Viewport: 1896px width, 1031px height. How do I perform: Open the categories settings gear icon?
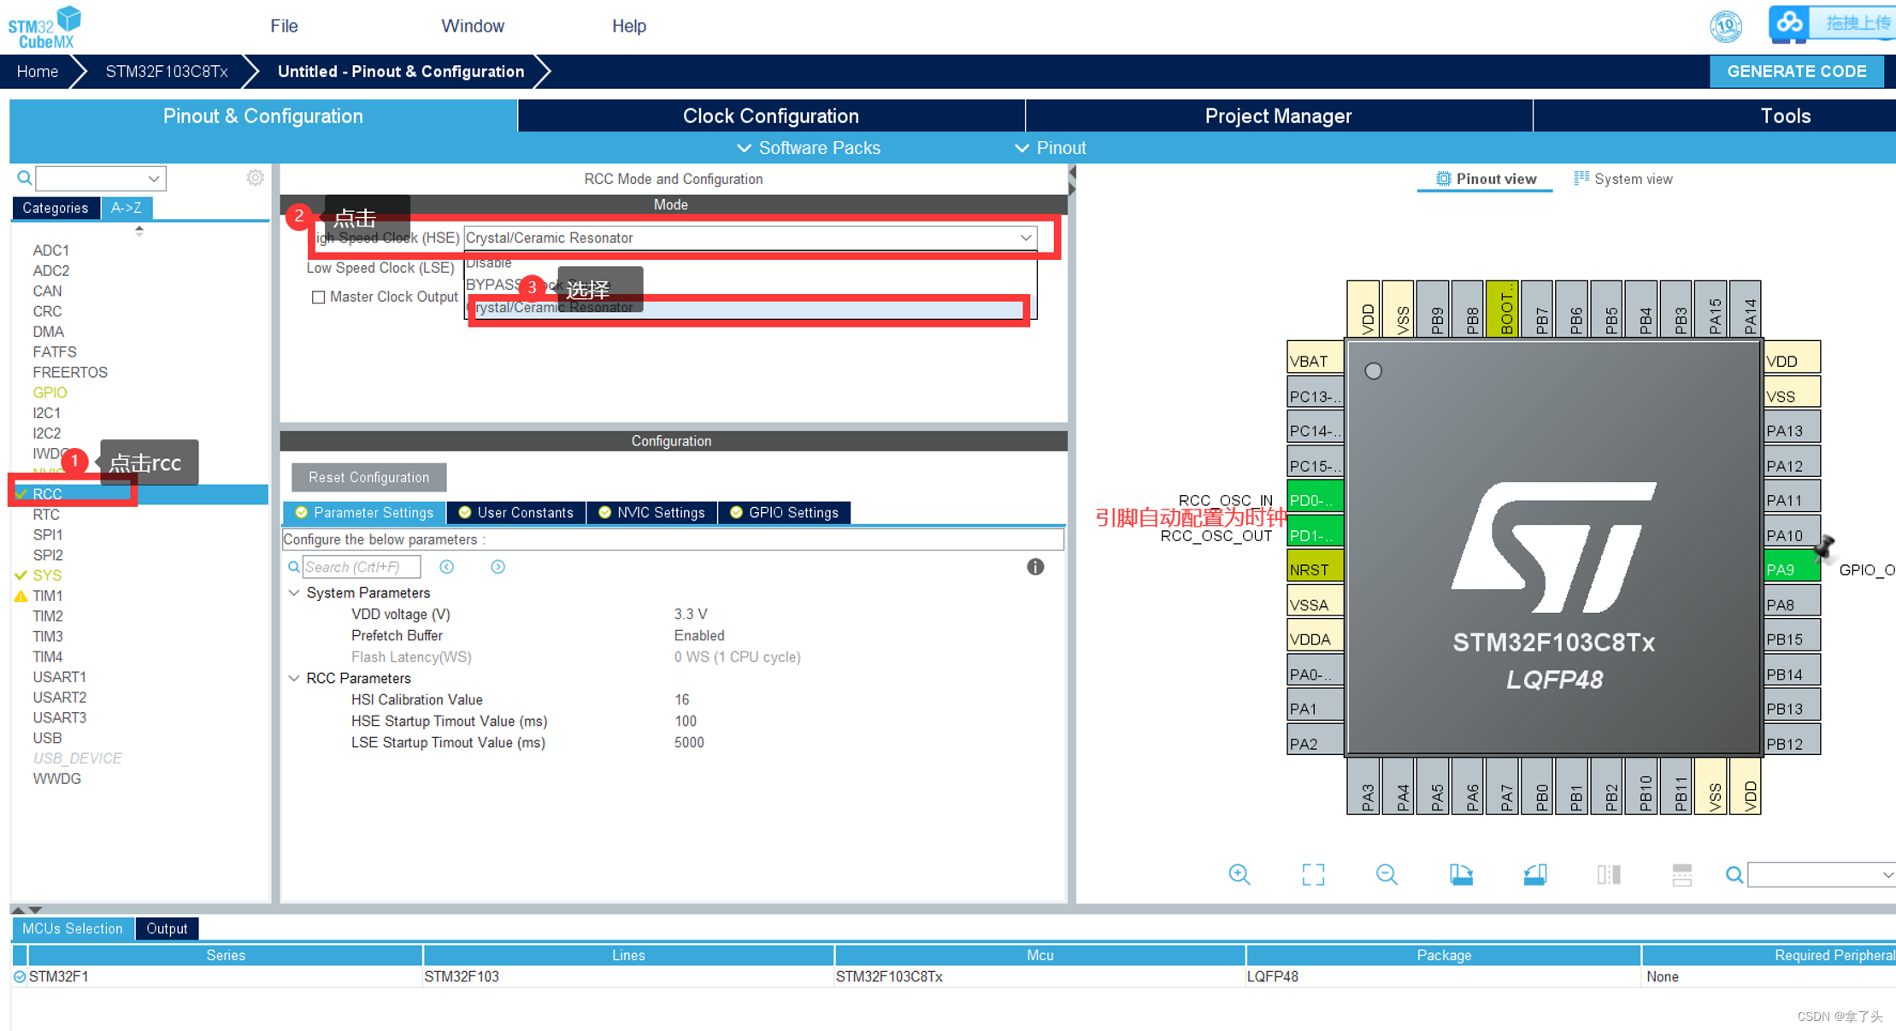click(255, 178)
